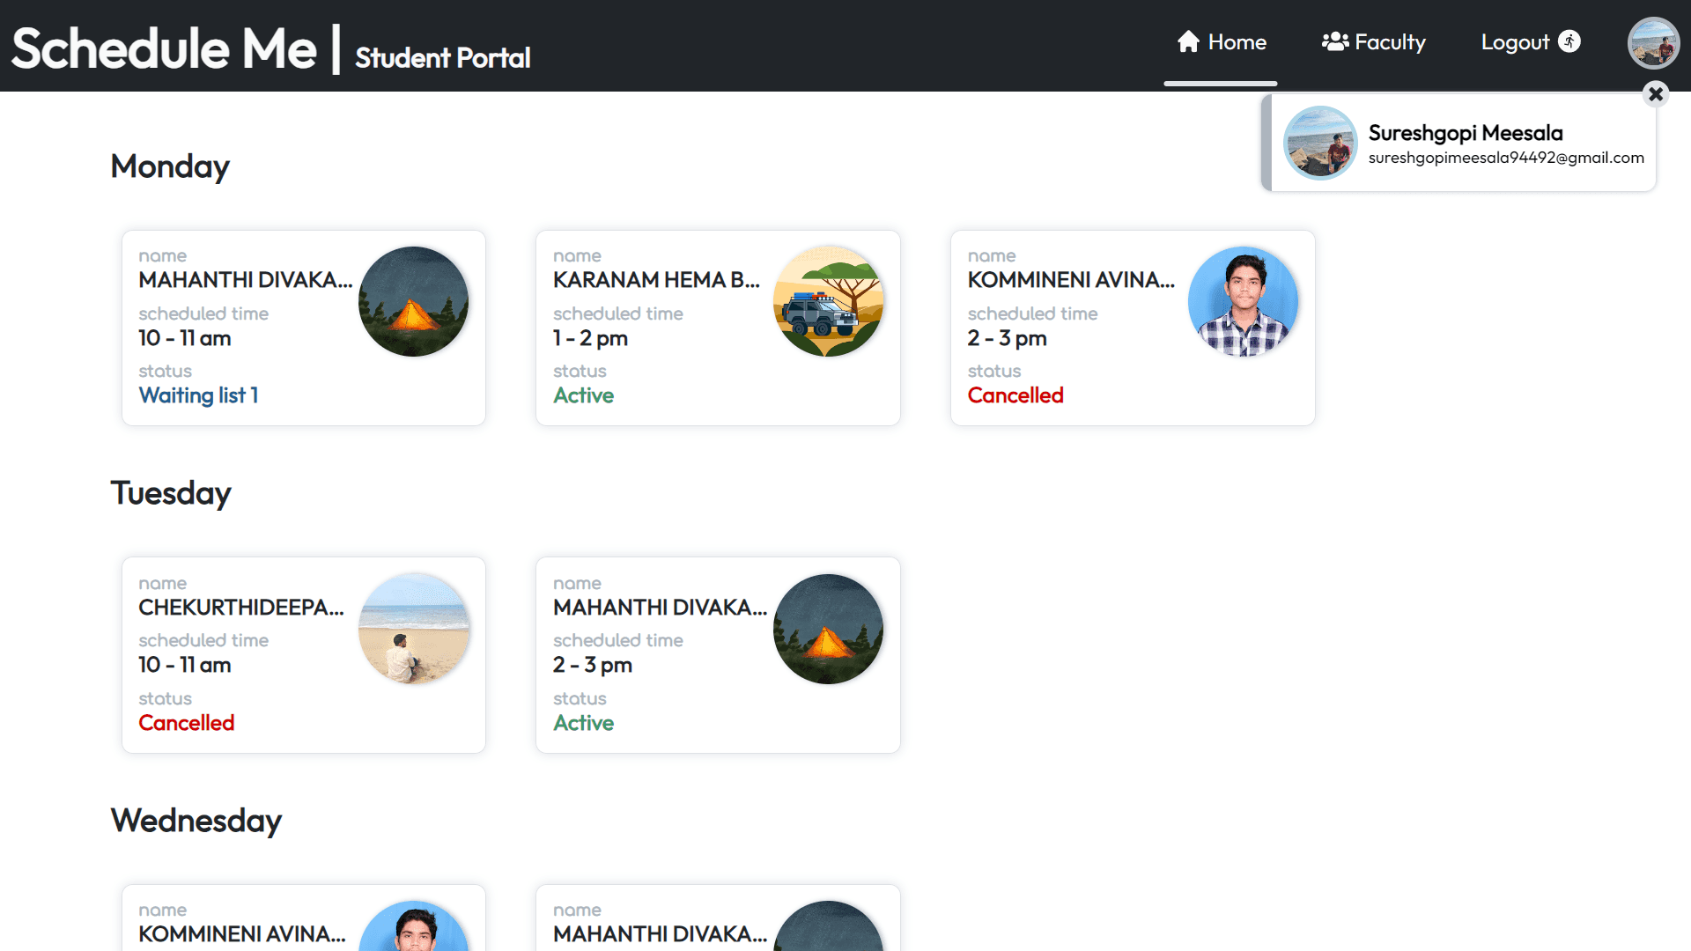1691x951 pixels.
Task: Close the profile popup with the X
Action: [x=1656, y=93]
